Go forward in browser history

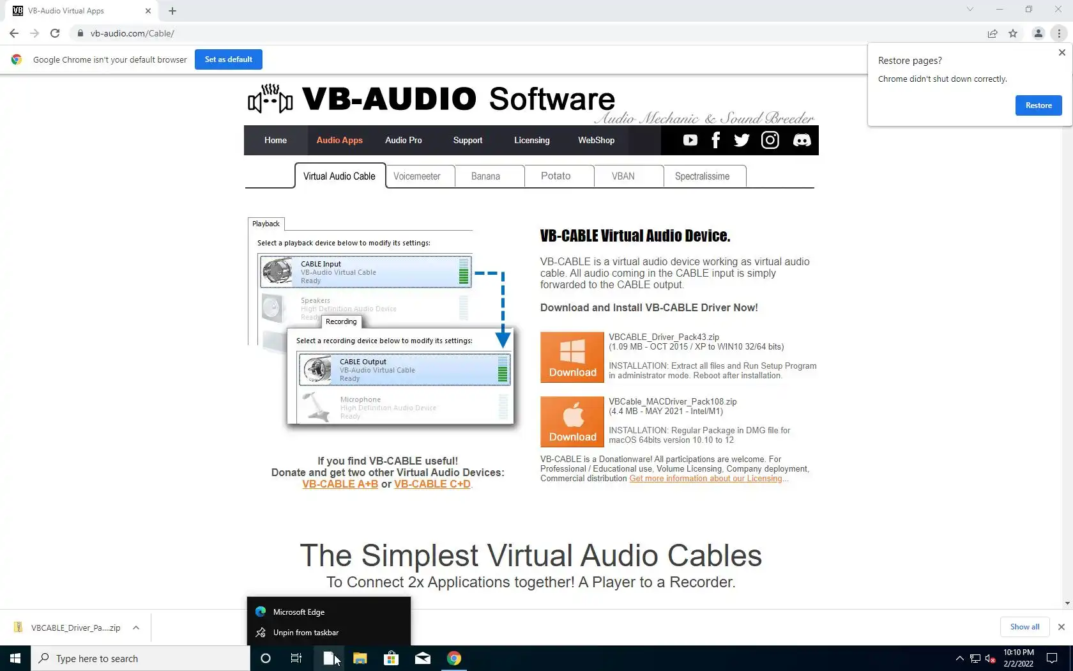pyautogui.click(x=34, y=33)
